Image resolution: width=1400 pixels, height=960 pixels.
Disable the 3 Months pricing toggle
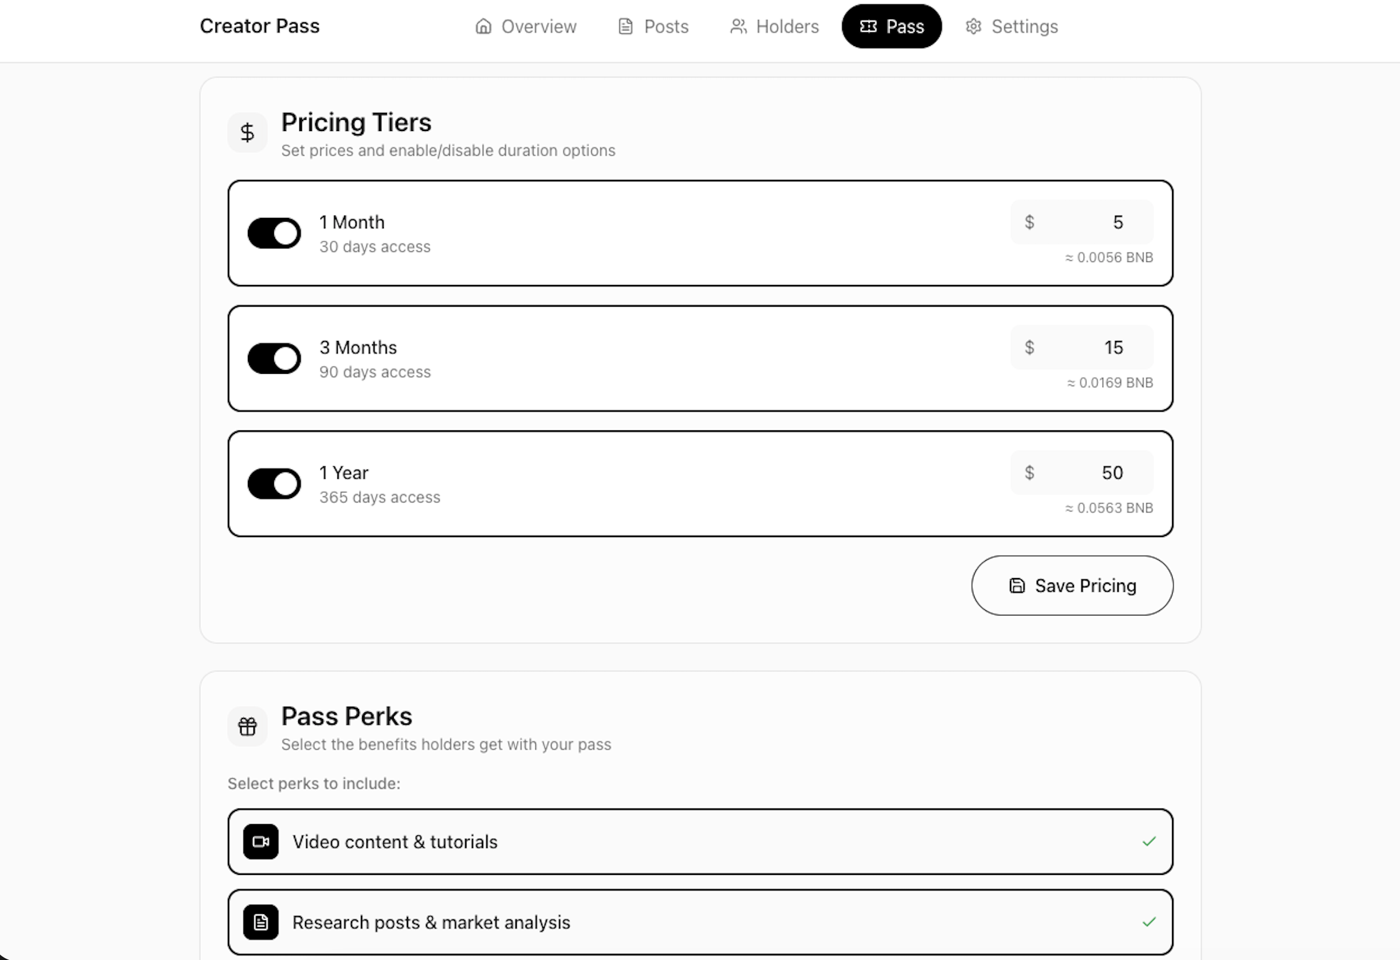click(273, 358)
